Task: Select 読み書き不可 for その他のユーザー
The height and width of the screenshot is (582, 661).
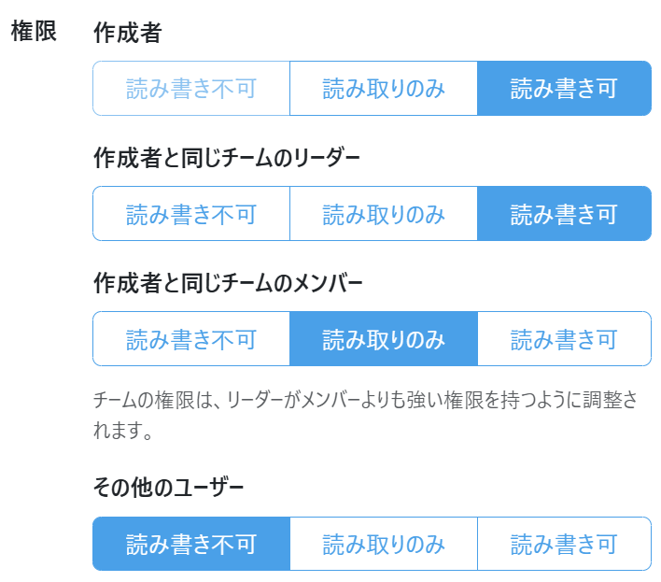Action: tap(191, 544)
